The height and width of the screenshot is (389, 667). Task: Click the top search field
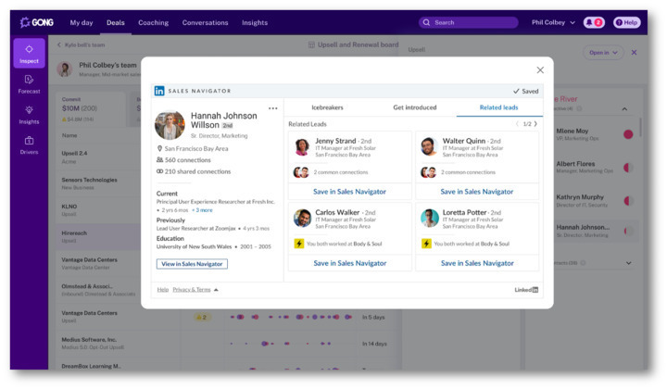point(469,22)
